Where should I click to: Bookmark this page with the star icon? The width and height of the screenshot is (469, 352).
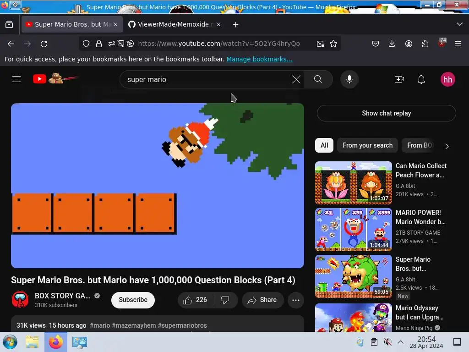pos(333,44)
